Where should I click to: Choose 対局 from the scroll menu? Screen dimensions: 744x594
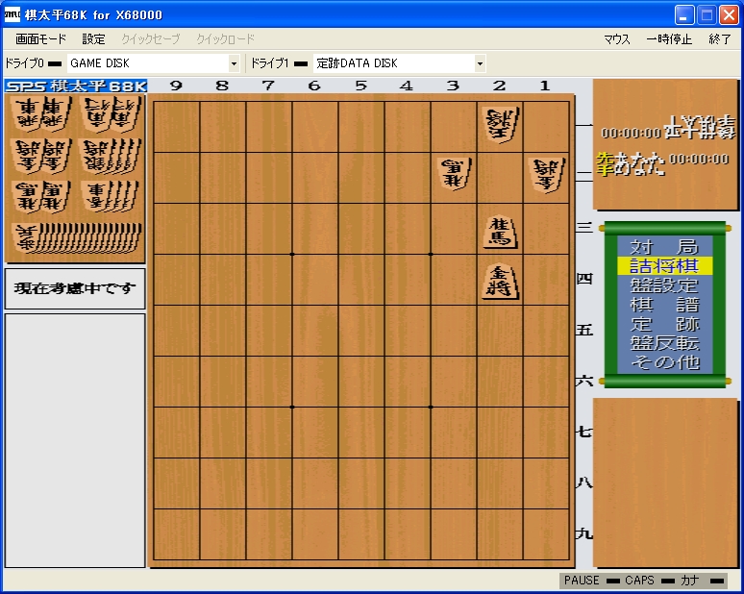click(664, 247)
